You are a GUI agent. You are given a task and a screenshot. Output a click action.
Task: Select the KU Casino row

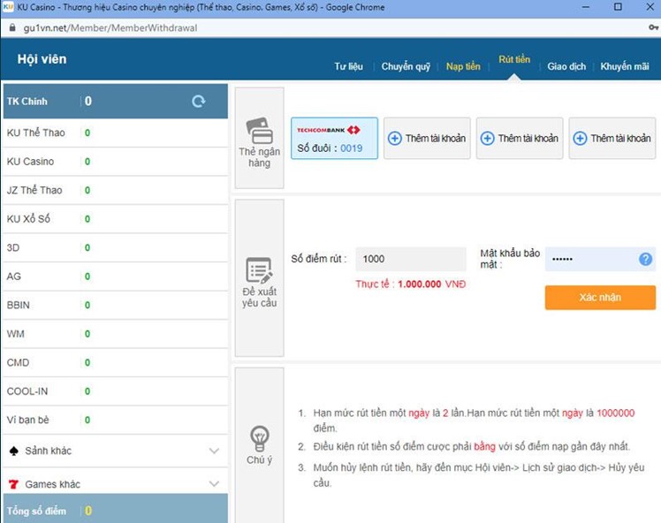pyautogui.click(x=116, y=162)
